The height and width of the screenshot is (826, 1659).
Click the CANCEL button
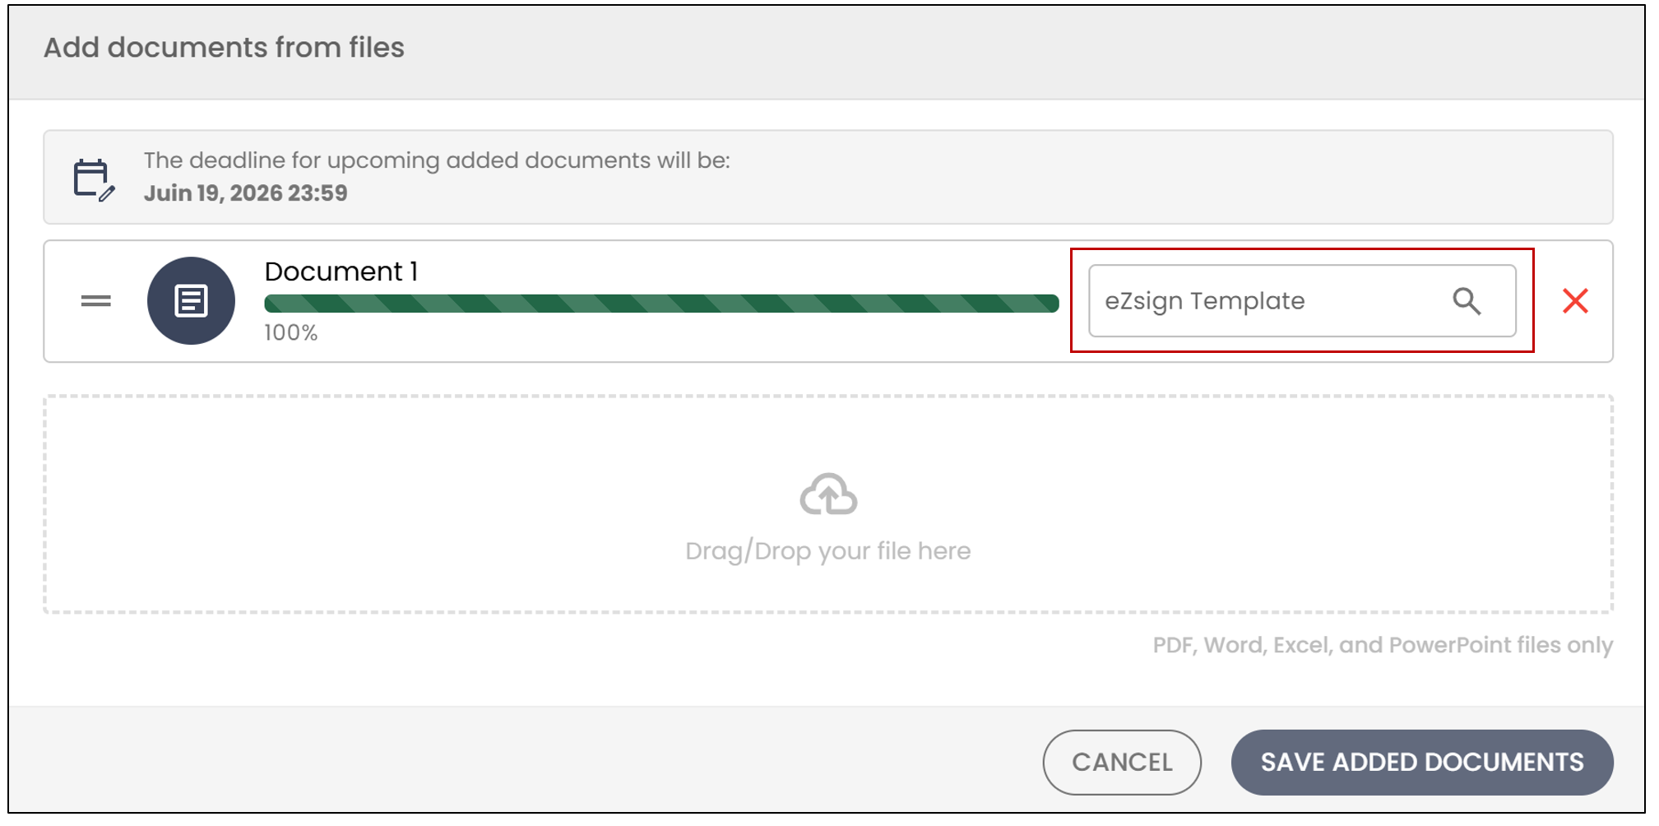tap(1122, 762)
